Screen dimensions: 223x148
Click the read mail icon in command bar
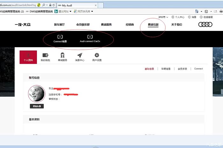click(x=215, y=11)
